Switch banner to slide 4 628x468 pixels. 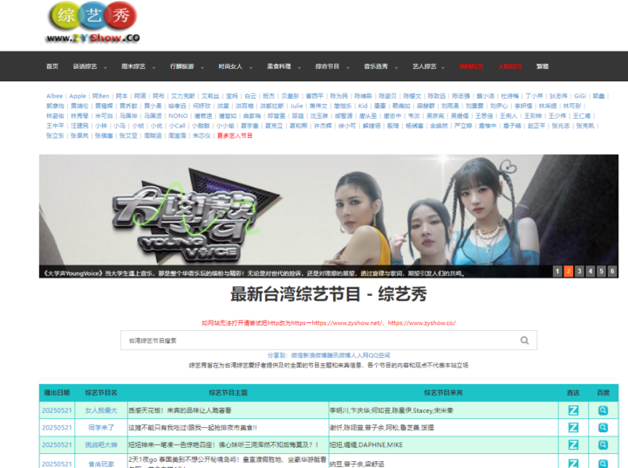click(x=591, y=272)
